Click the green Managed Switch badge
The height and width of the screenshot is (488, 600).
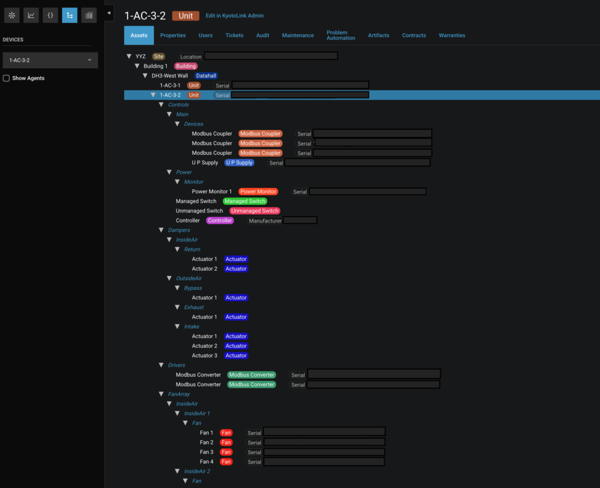(245, 201)
